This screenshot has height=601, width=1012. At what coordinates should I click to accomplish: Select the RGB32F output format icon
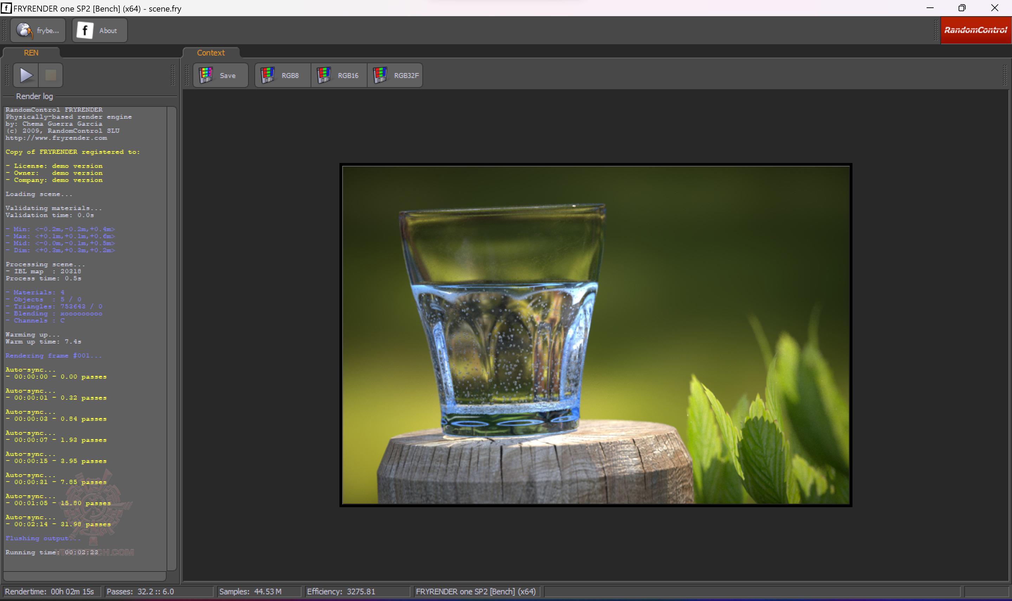380,75
